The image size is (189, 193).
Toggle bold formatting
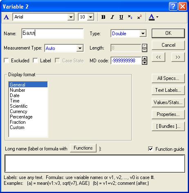[x=103, y=17]
